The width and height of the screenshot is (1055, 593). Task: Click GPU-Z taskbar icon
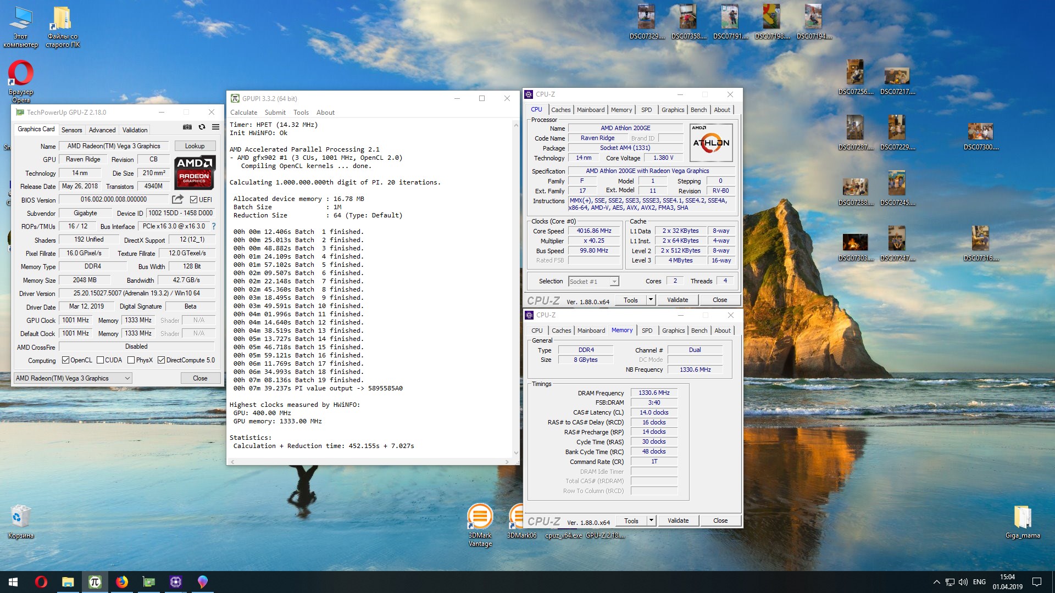click(x=148, y=581)
